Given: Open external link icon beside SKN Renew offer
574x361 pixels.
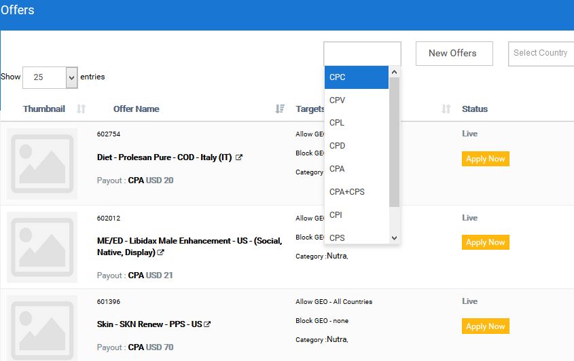Looking at the screenshot, I should tap(207, 324).
